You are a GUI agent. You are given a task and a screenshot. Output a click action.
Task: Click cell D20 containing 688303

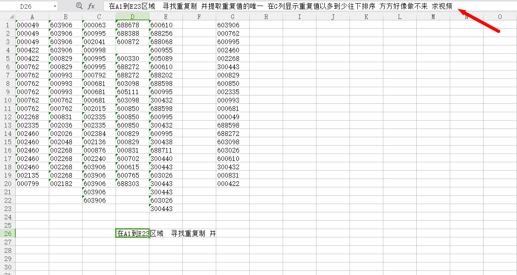132,184
